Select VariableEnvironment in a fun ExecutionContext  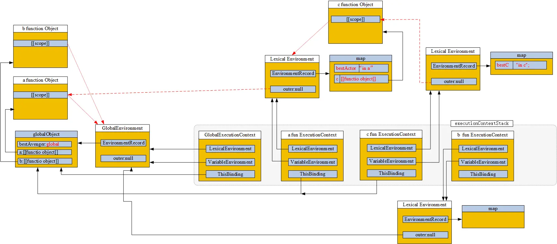point(313,162)
